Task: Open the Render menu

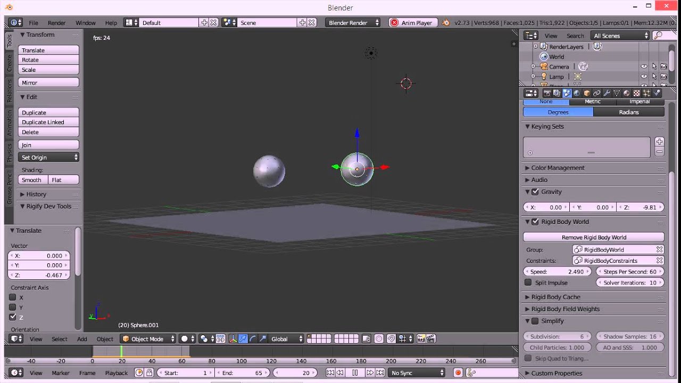Action: pos(57,23)
